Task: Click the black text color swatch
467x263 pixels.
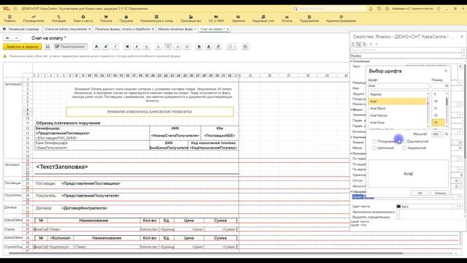Action: [398, 206]
